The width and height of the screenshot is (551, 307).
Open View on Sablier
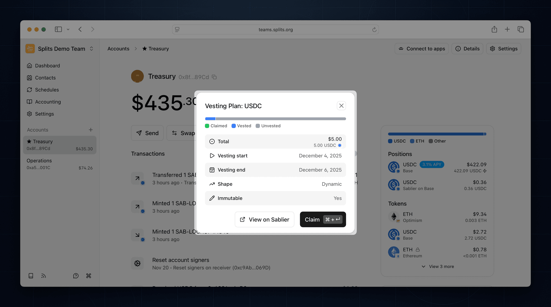264,219
